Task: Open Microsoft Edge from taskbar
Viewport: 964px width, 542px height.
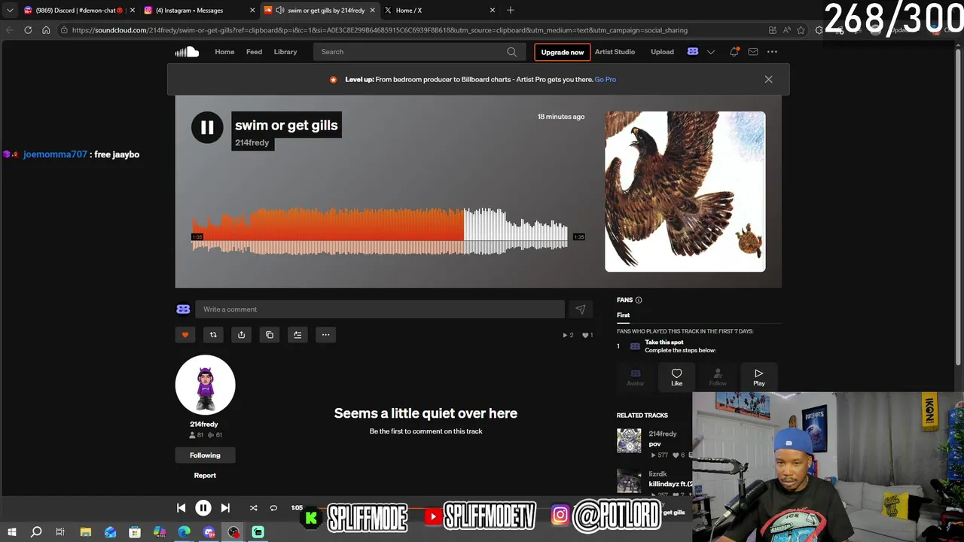Action: pyautogui.click(x=184, y=532)
